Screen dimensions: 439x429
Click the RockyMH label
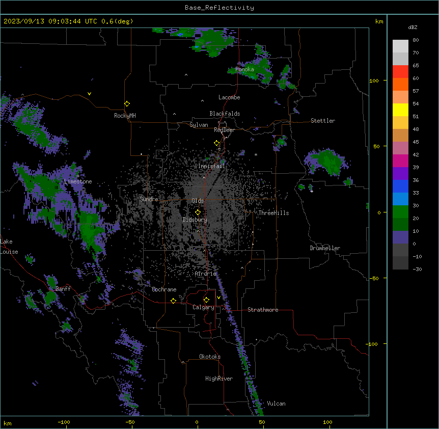(x=125, y=116)
